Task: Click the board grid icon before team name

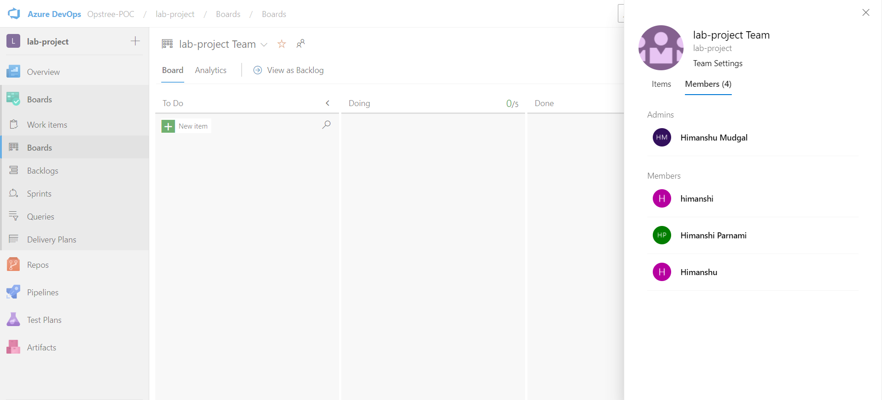Action: coord(167,44)
